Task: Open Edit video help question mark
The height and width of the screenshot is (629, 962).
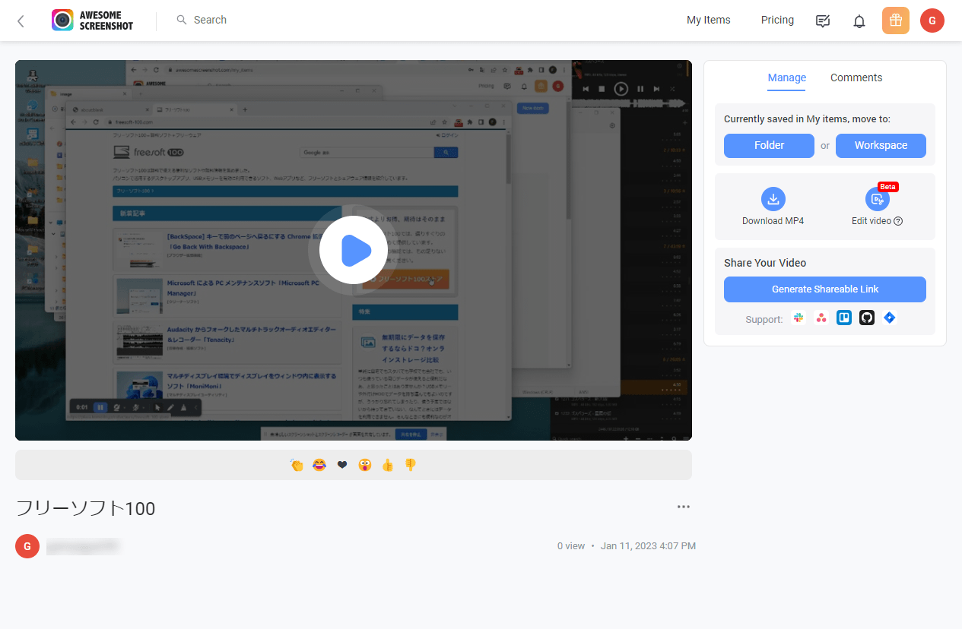Action: pyautogui.click(x=898, y=221)
